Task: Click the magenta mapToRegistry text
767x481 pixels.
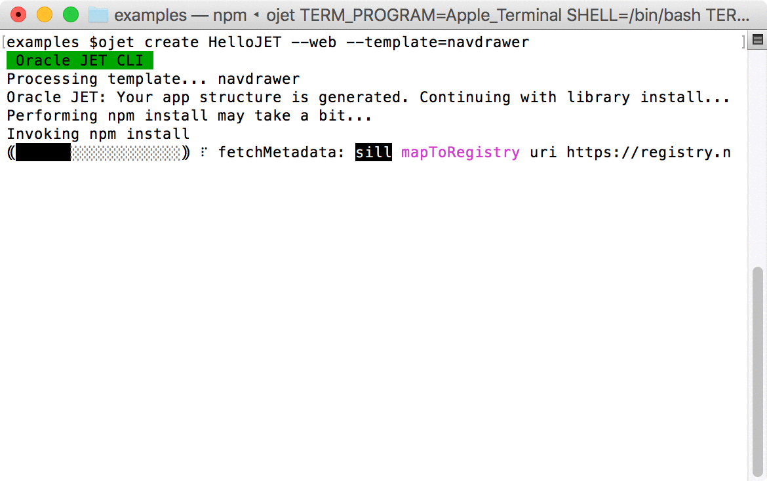Action: [x=460, y=153]
